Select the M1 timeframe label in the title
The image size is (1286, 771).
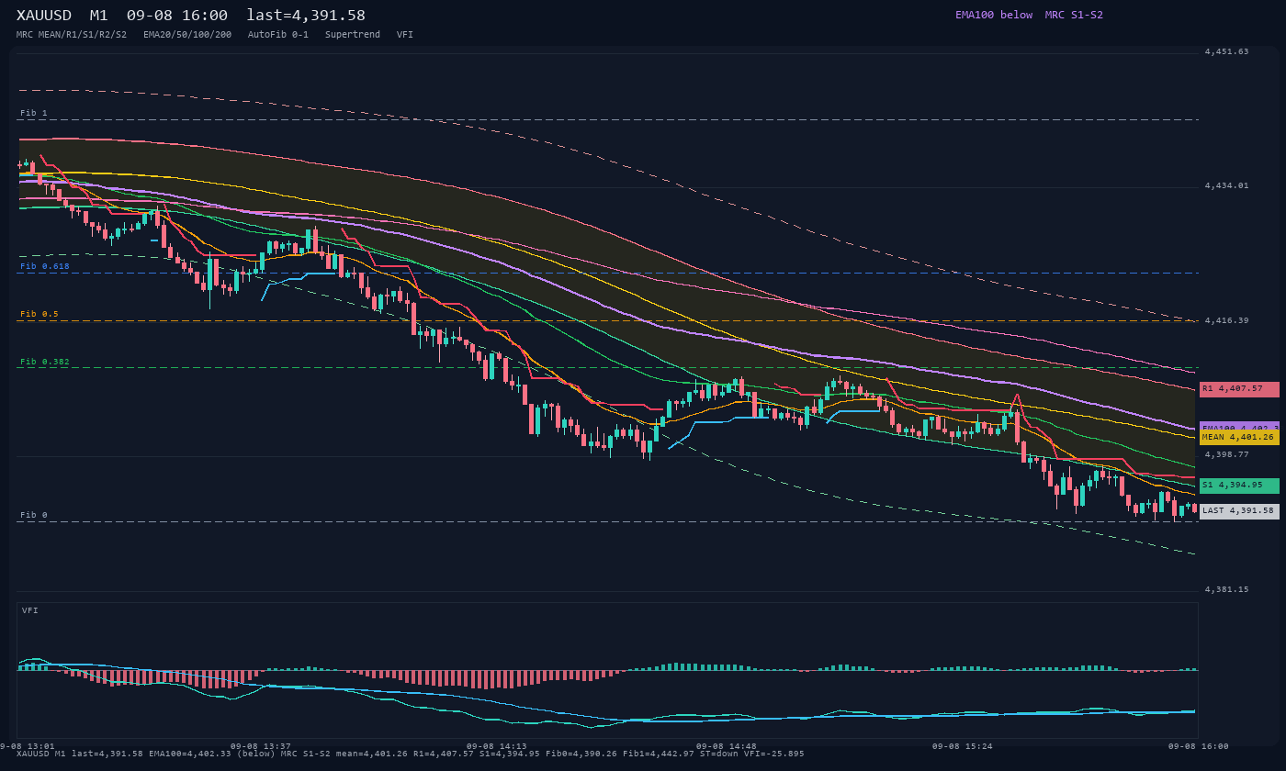pyautogui.click(x=99, y=16)
